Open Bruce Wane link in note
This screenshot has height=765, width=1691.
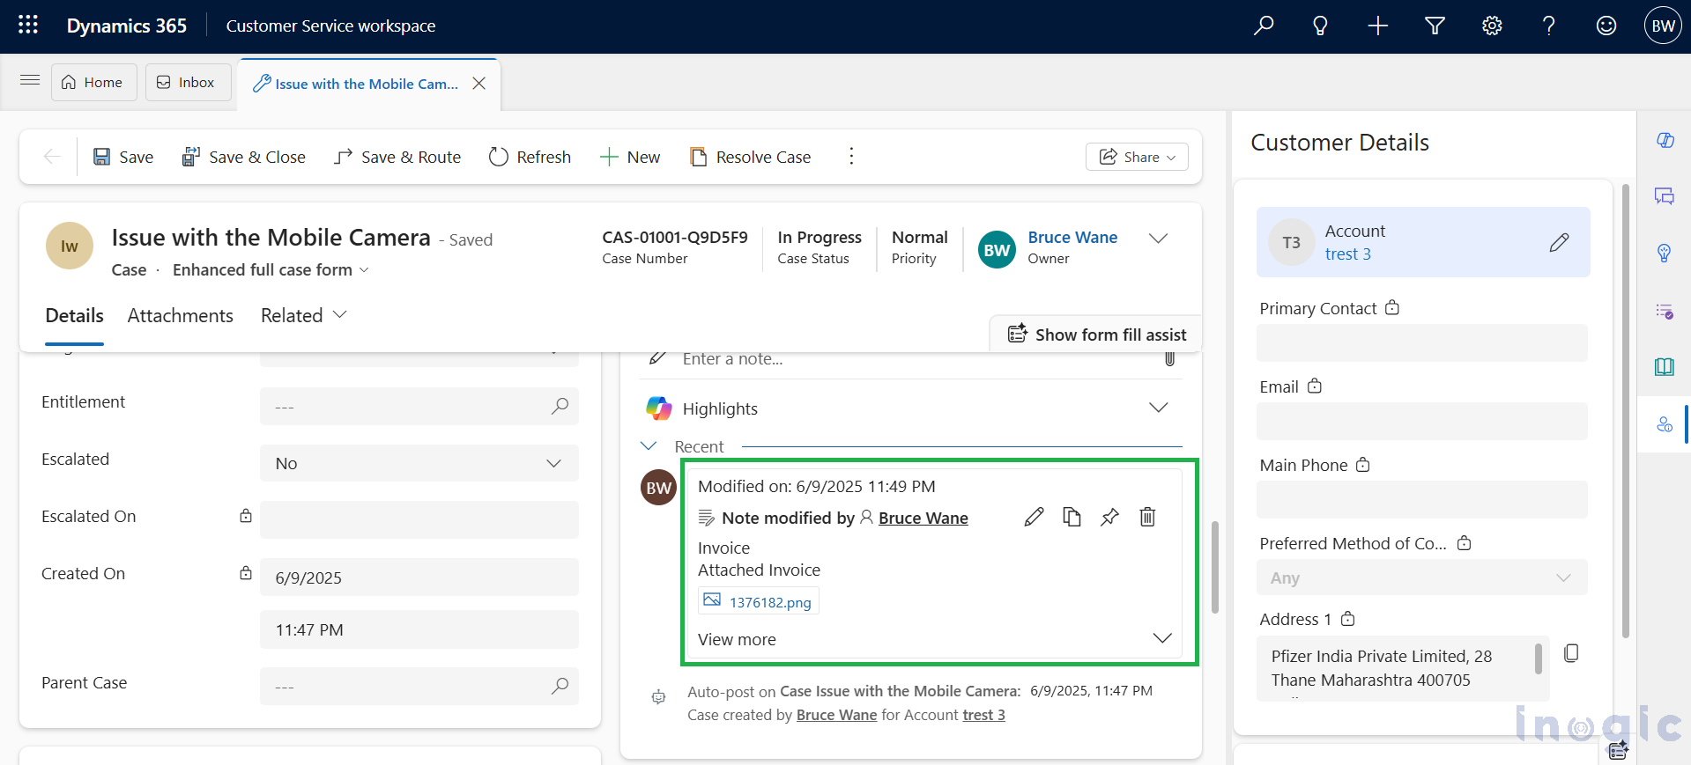923,518
